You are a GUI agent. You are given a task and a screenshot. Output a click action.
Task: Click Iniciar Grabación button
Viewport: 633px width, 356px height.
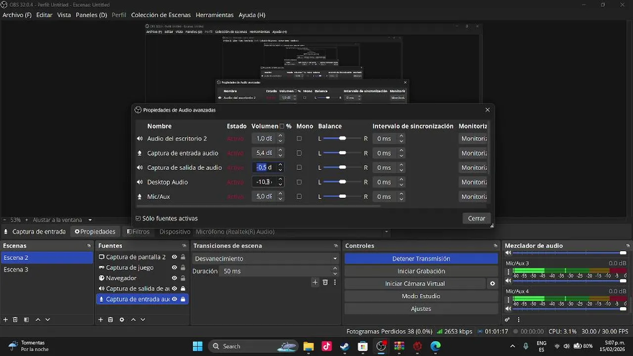coord(421,271)
